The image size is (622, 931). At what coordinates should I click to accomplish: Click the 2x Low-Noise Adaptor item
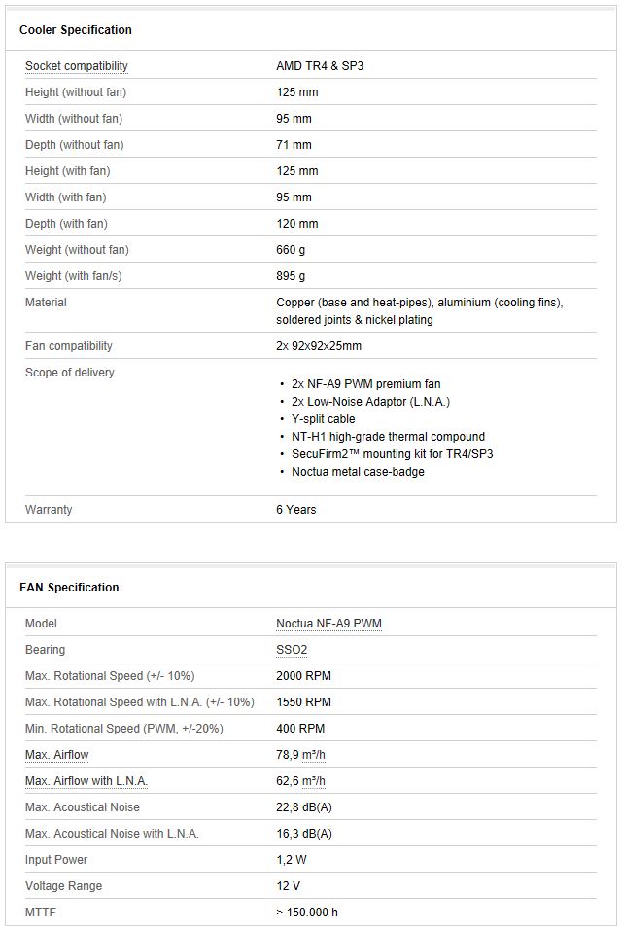[x=370, y=402]
